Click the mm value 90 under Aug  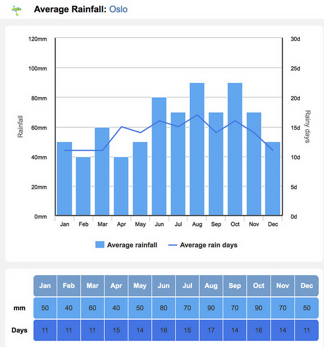click(211, 308)
